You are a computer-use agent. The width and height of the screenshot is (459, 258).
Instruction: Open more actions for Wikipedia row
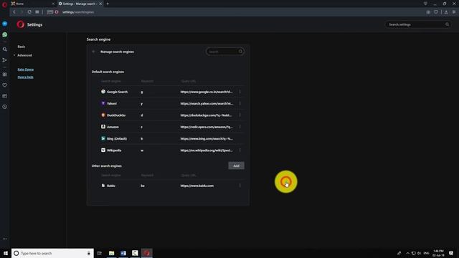pos(240,150)
